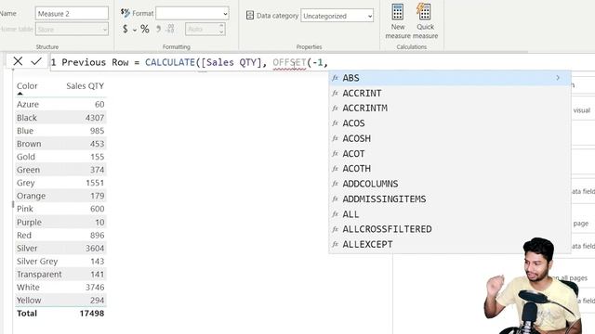Select ACOT from the autocomplete list

click(x=450, y=153)
